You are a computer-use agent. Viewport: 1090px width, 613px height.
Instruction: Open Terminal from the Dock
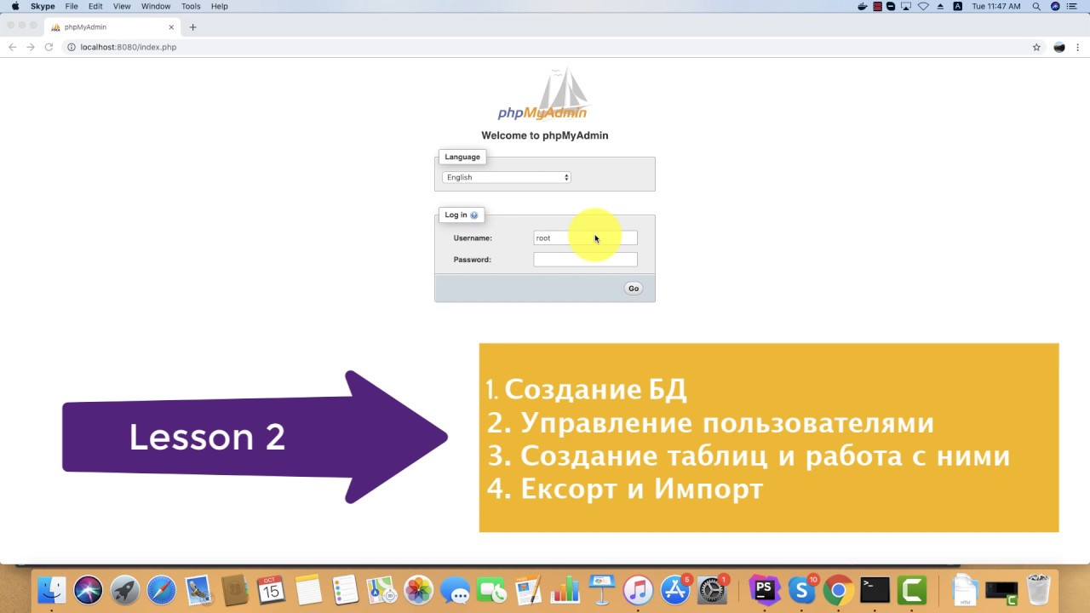point(875,590)
